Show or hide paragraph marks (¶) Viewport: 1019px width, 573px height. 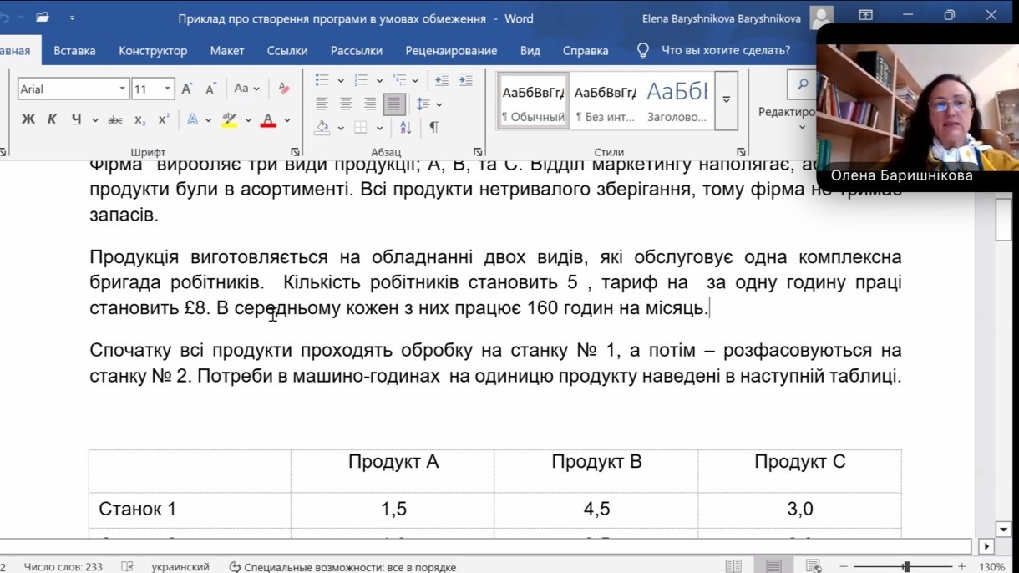point(433,128)
